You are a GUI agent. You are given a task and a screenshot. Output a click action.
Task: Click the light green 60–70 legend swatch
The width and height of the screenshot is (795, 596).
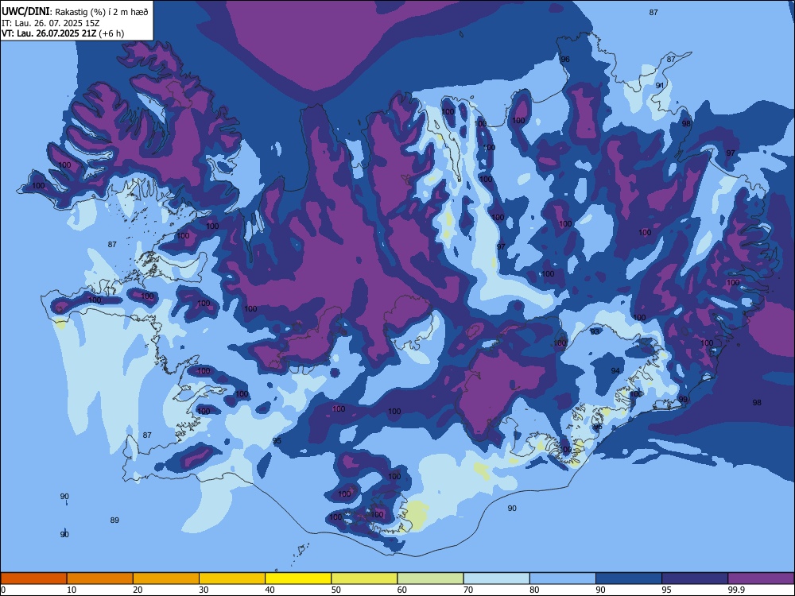[430, 579]
